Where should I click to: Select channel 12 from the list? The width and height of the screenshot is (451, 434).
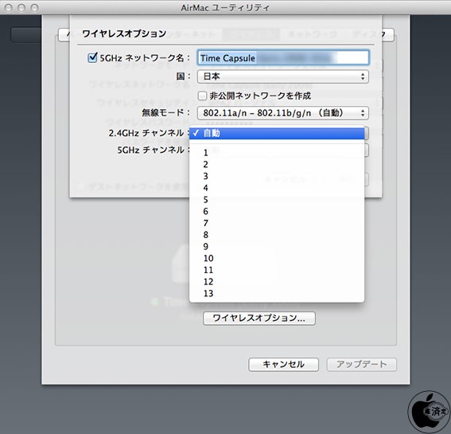[x=277, y=282]
